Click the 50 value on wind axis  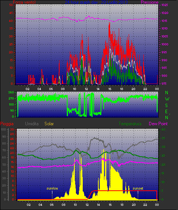(11, 5)
